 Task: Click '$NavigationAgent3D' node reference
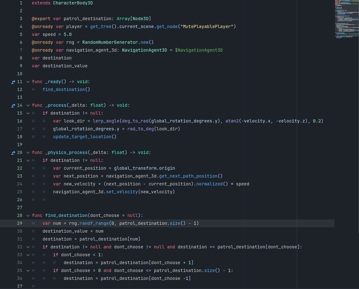[x=199, y=50]
